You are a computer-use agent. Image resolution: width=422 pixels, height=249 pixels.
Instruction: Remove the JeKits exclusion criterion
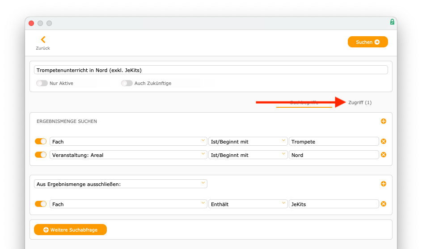pos(384,204)
